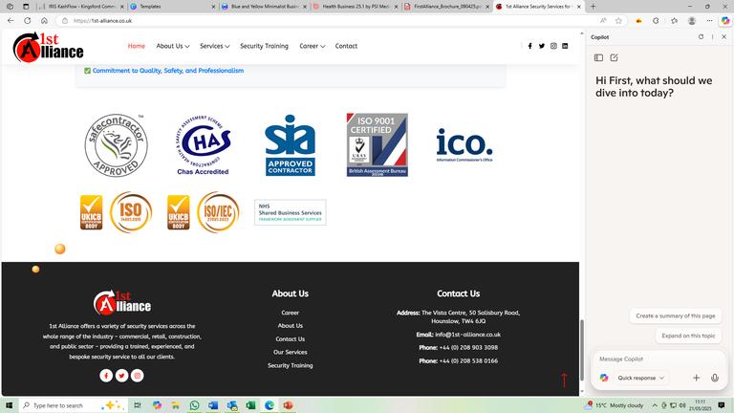Screen dimensions: 734x413
Task: Click info@1st-alliance.co.uk email address
Action: (467, 335)
